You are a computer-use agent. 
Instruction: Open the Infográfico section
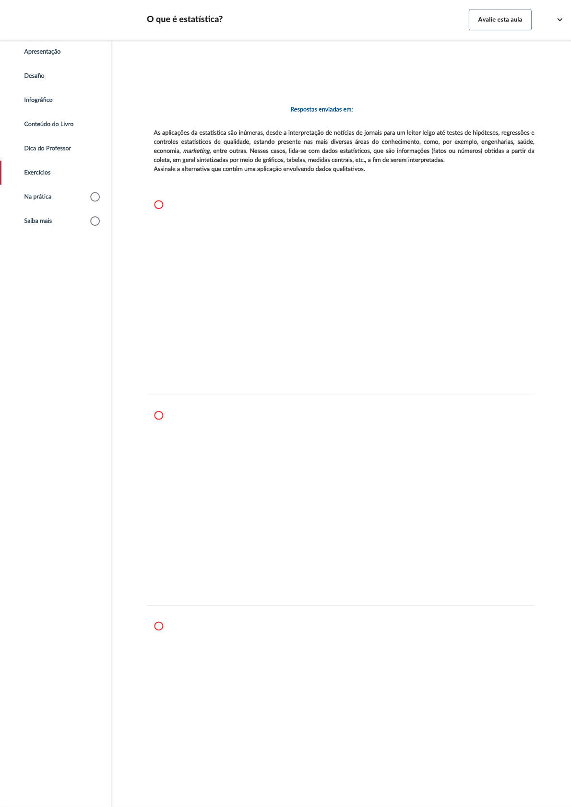point(38,100)
